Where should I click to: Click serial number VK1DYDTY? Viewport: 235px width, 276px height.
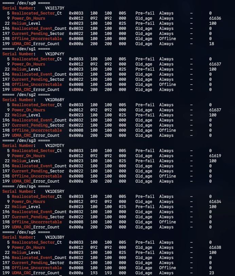(55, 146)
